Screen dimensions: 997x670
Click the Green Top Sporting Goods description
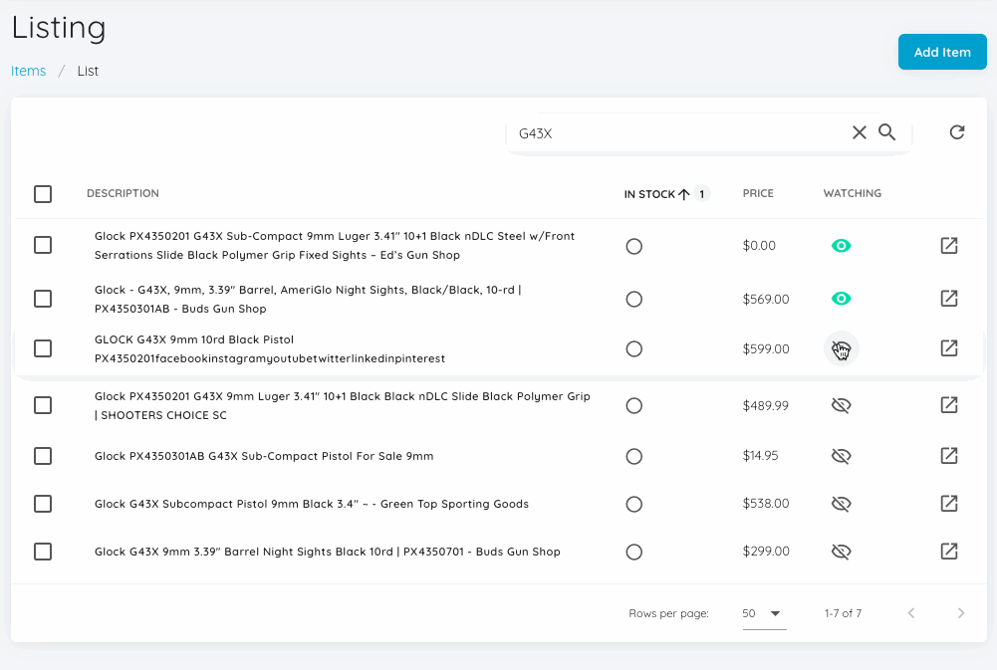(x=312, y=504)
